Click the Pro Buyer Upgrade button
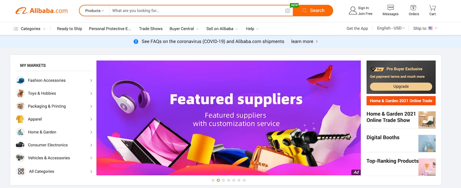Screen dimensions: 461x188 coord(401,86)
